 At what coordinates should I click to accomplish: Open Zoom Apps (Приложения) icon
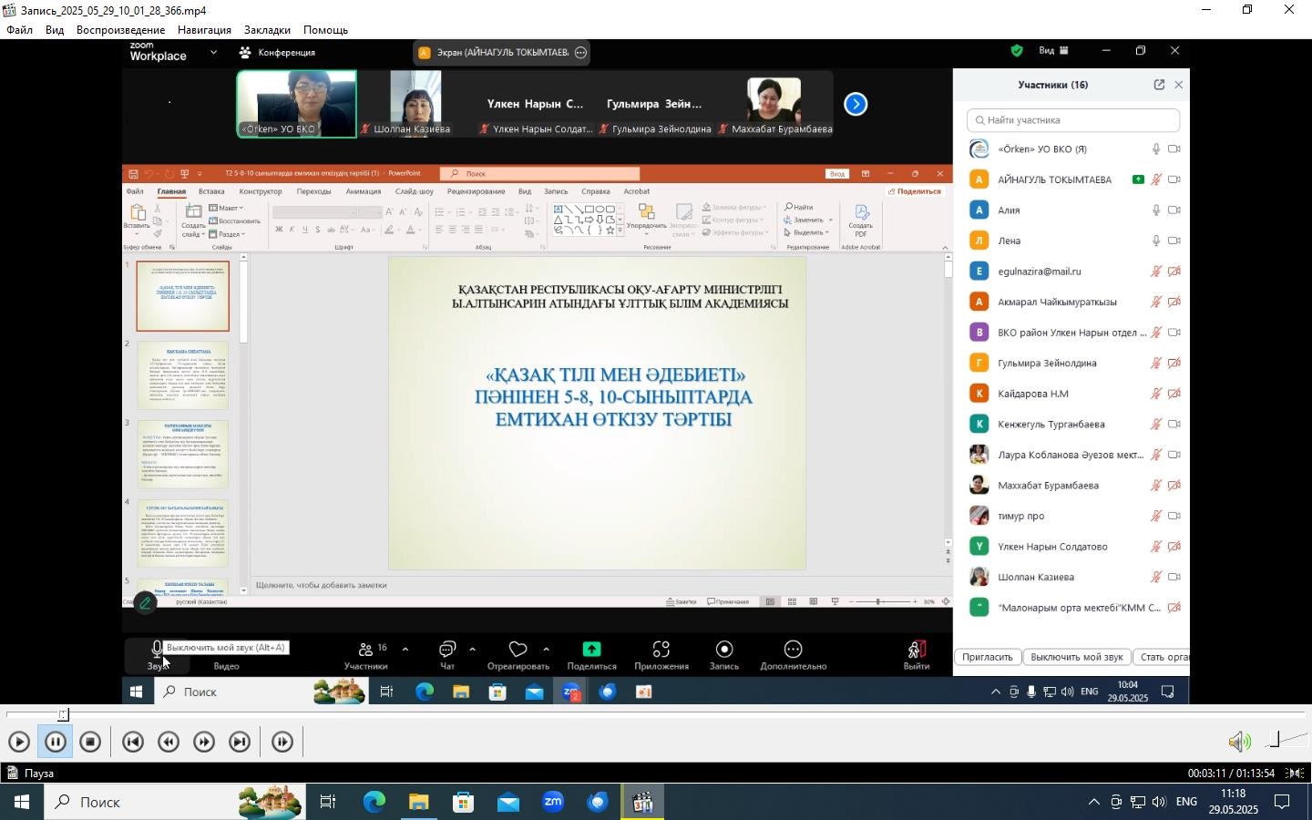pyautogui.click(x=661, y=650)
